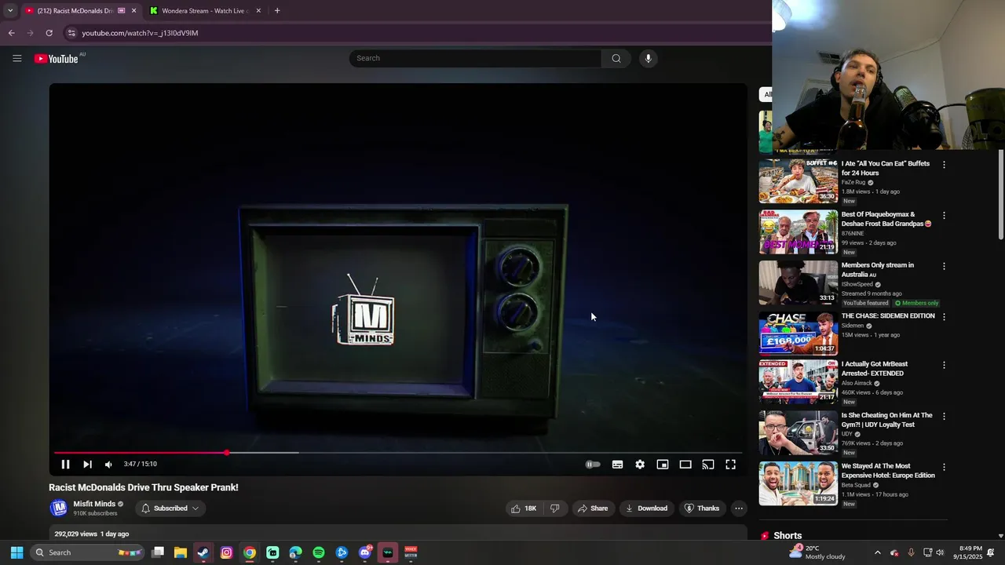The height and width of the screenshot is (565, 1005).
Task: Open FaZe Rug channel link
Action: click(853, 182)
